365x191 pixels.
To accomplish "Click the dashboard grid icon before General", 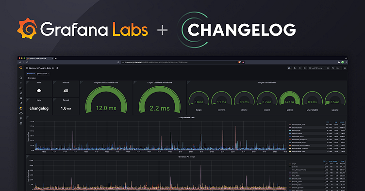I will [x=27, y=68].
